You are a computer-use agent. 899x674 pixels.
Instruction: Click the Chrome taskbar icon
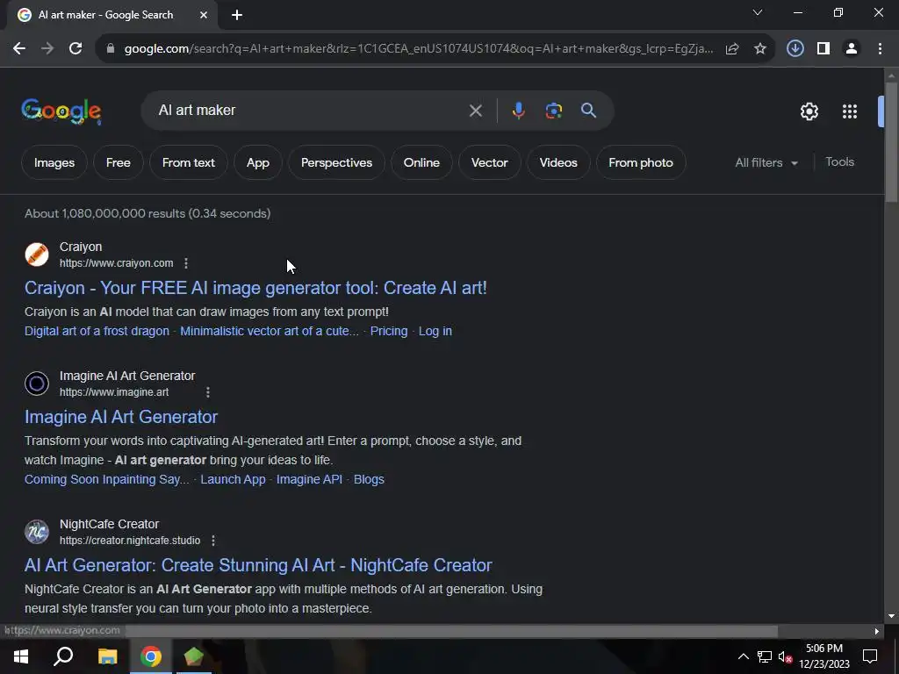tap(151, 656)
